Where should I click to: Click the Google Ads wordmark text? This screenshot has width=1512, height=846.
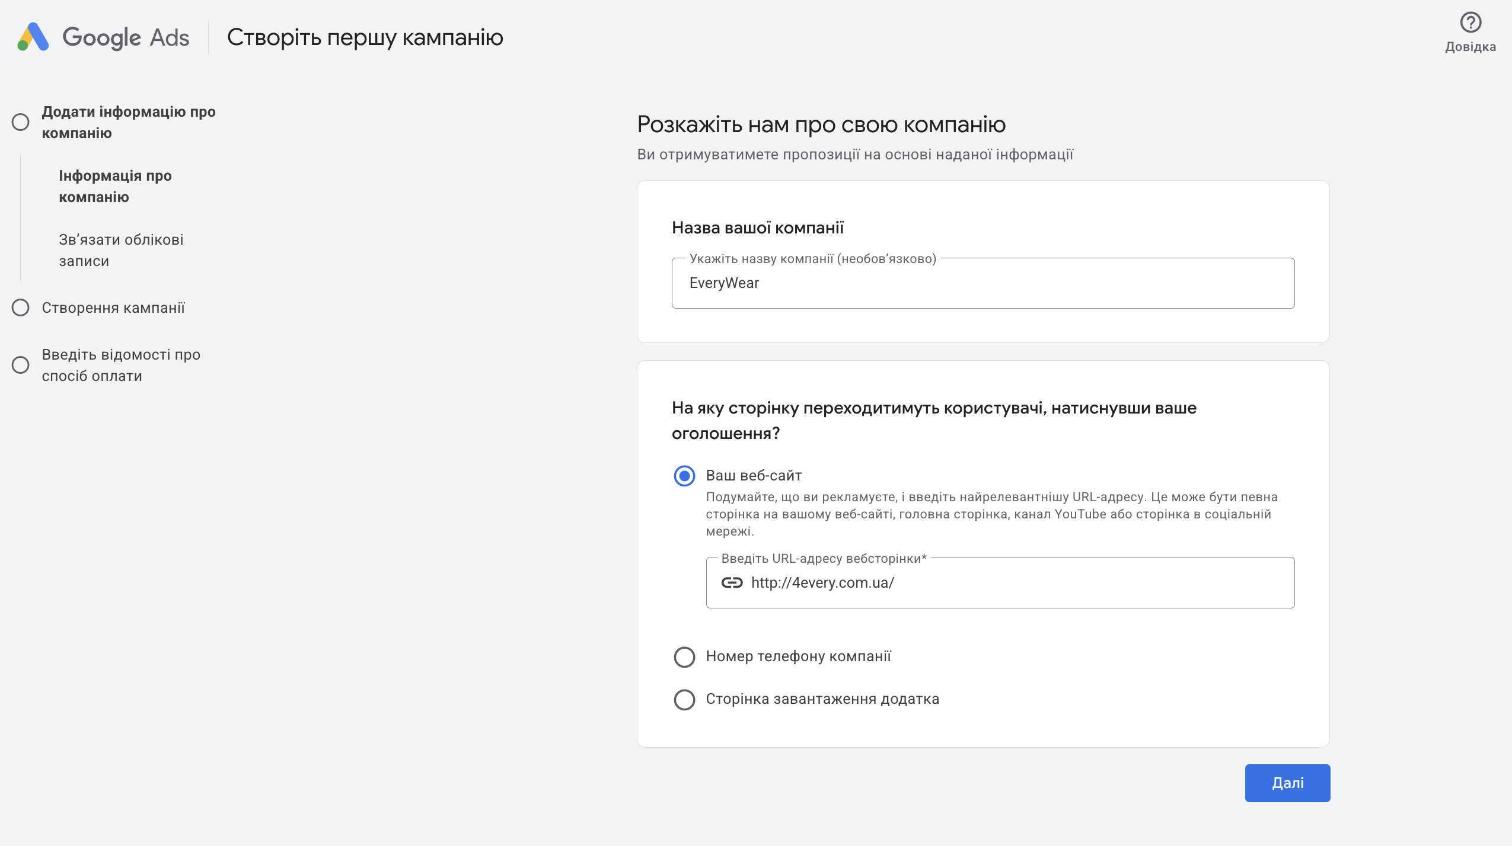tap(126, 37)
